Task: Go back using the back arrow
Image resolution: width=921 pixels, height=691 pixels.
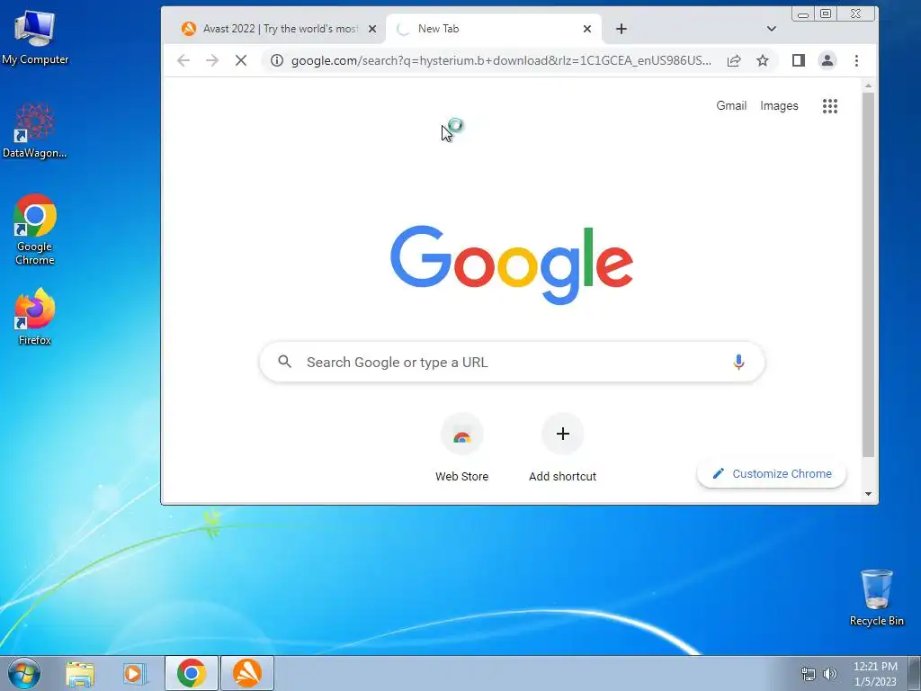Action: tap(183, 60)
